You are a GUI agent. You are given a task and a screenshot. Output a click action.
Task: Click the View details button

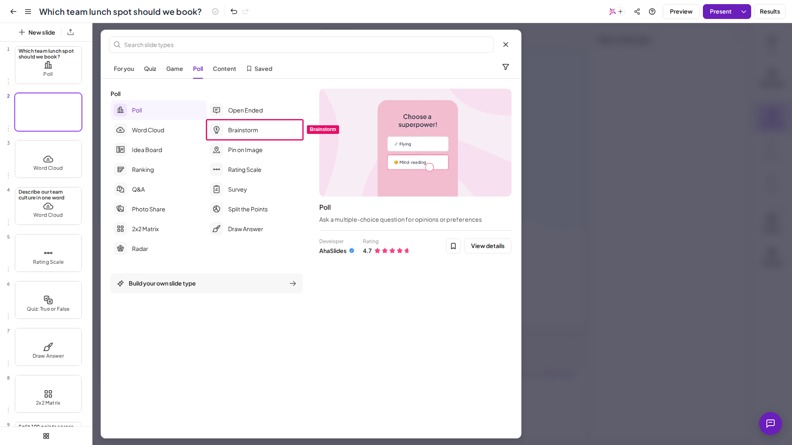tap(488, 246)
